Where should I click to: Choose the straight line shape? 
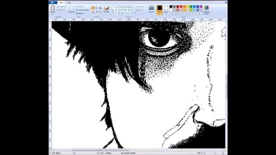pos(113,7)
